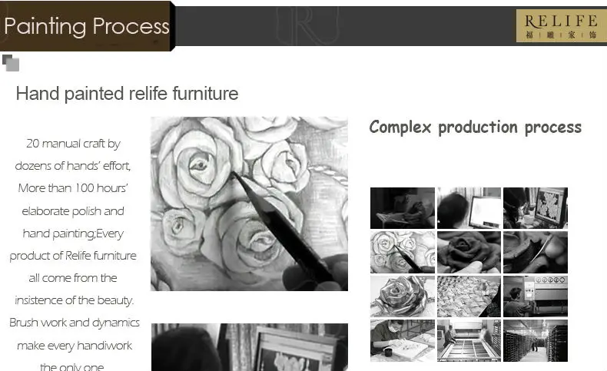The height and width of the screenshot is (371, 607).
Task: Click the Painting Process title banner
Action: pyautogui.click(x=87, y=26)
